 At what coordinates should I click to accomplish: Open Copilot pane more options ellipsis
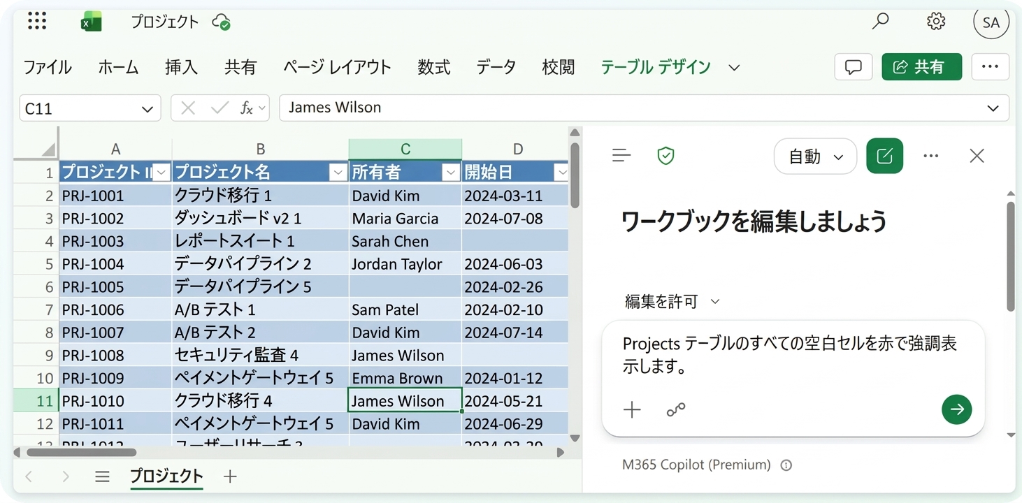pyautogui.click(x=930, y=156)
